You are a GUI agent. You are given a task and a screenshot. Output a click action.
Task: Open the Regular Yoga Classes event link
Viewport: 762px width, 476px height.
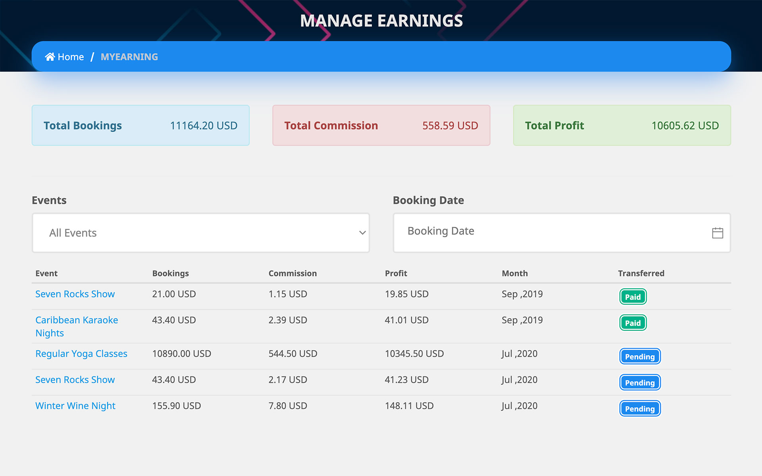coord(81,353)
